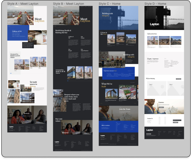The width and height of the screenshot is (192, 160).
Task: Click the 'Meet Layton' heading in Style A
Action: coord(39,20)
